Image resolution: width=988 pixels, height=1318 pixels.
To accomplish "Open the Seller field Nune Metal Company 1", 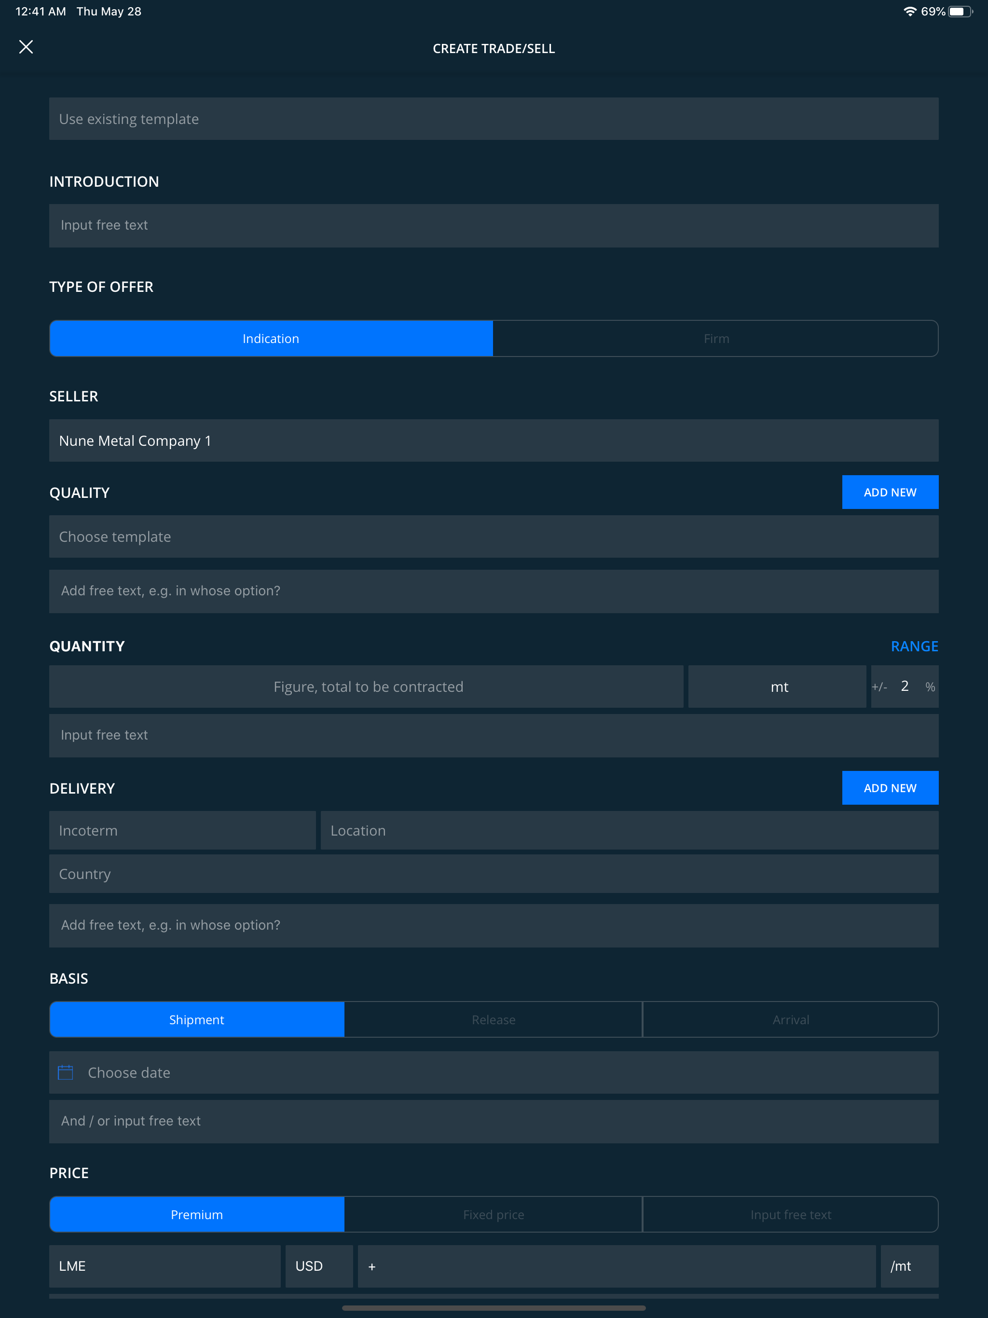I will coord(494,440).
